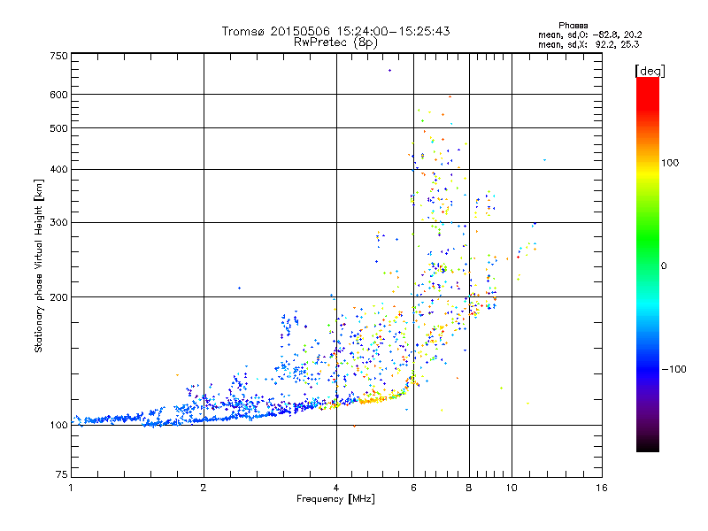The width and height of the screenshot is (708, 531).
Task: Click the y-axis tick label '75'
Action: click(62, 474)
